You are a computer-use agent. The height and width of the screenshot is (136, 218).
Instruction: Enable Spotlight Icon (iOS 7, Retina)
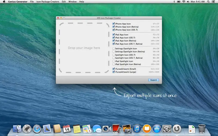coord(114,58)
